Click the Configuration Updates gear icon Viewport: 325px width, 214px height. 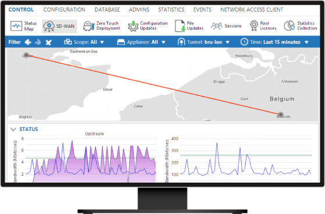click(133, 26)
